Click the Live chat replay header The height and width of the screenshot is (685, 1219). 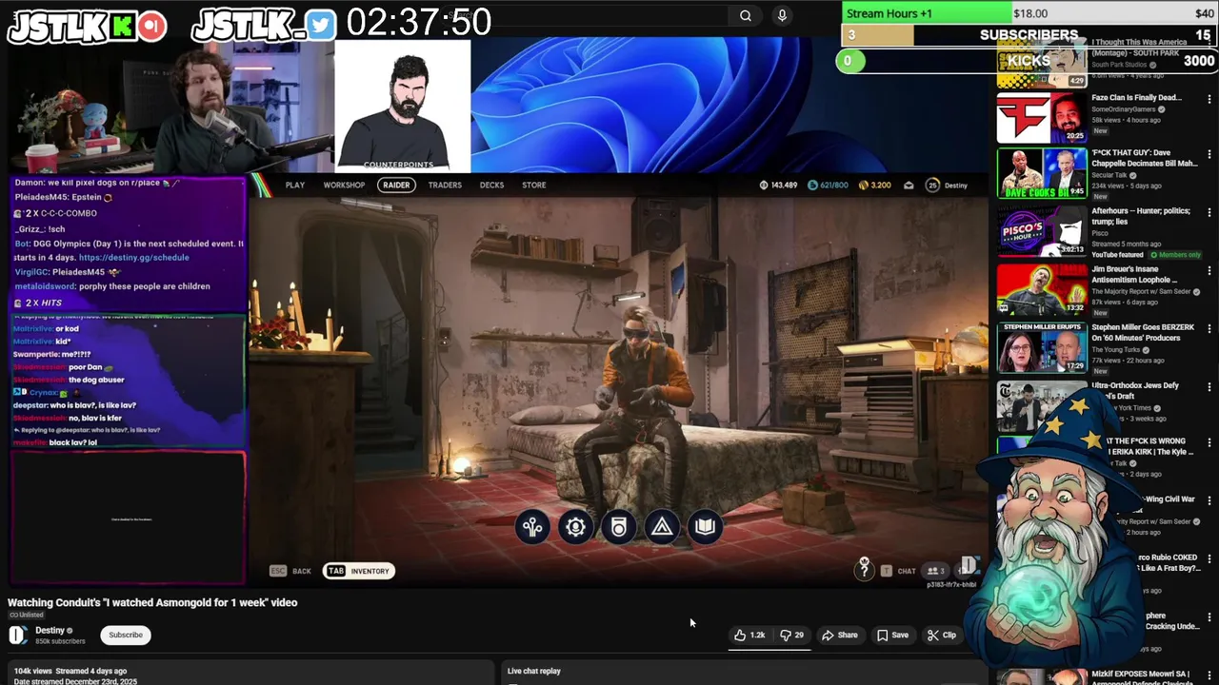click(x=534, y=671)
